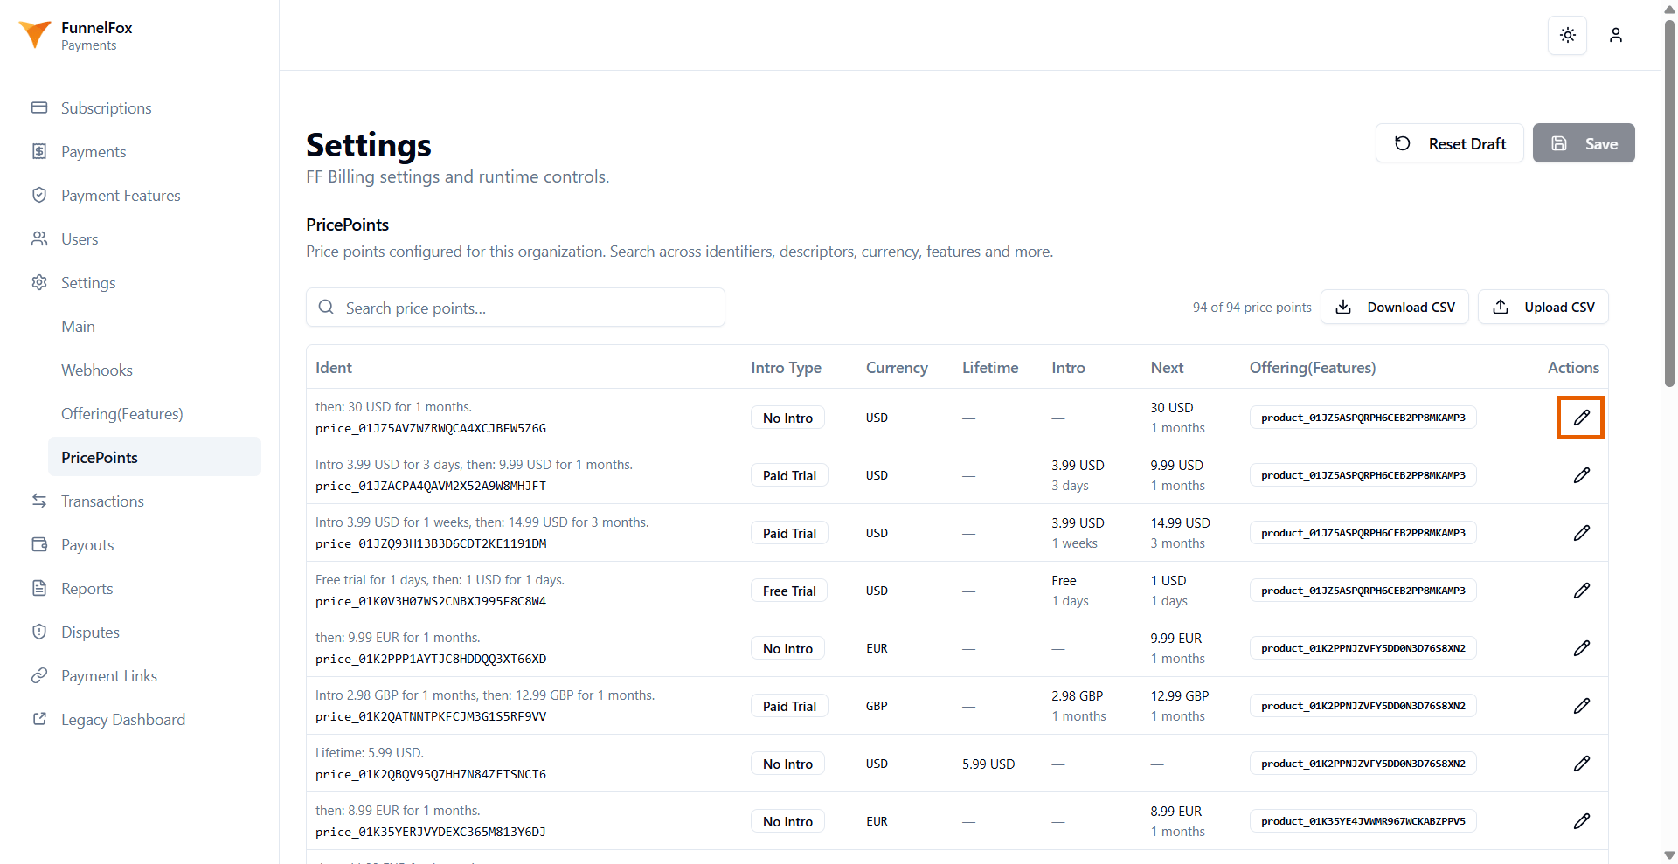Click the Save button
The width and height of the screenshot is (1678, 864).
pyautogui.click(x=1583, y=143)
